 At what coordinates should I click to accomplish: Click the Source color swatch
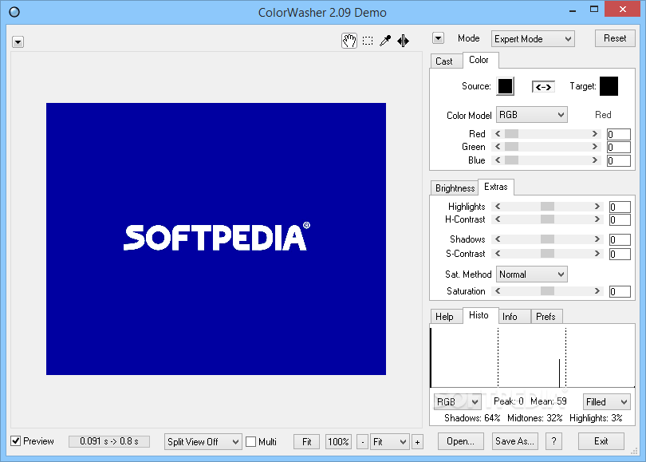[505, 86]
